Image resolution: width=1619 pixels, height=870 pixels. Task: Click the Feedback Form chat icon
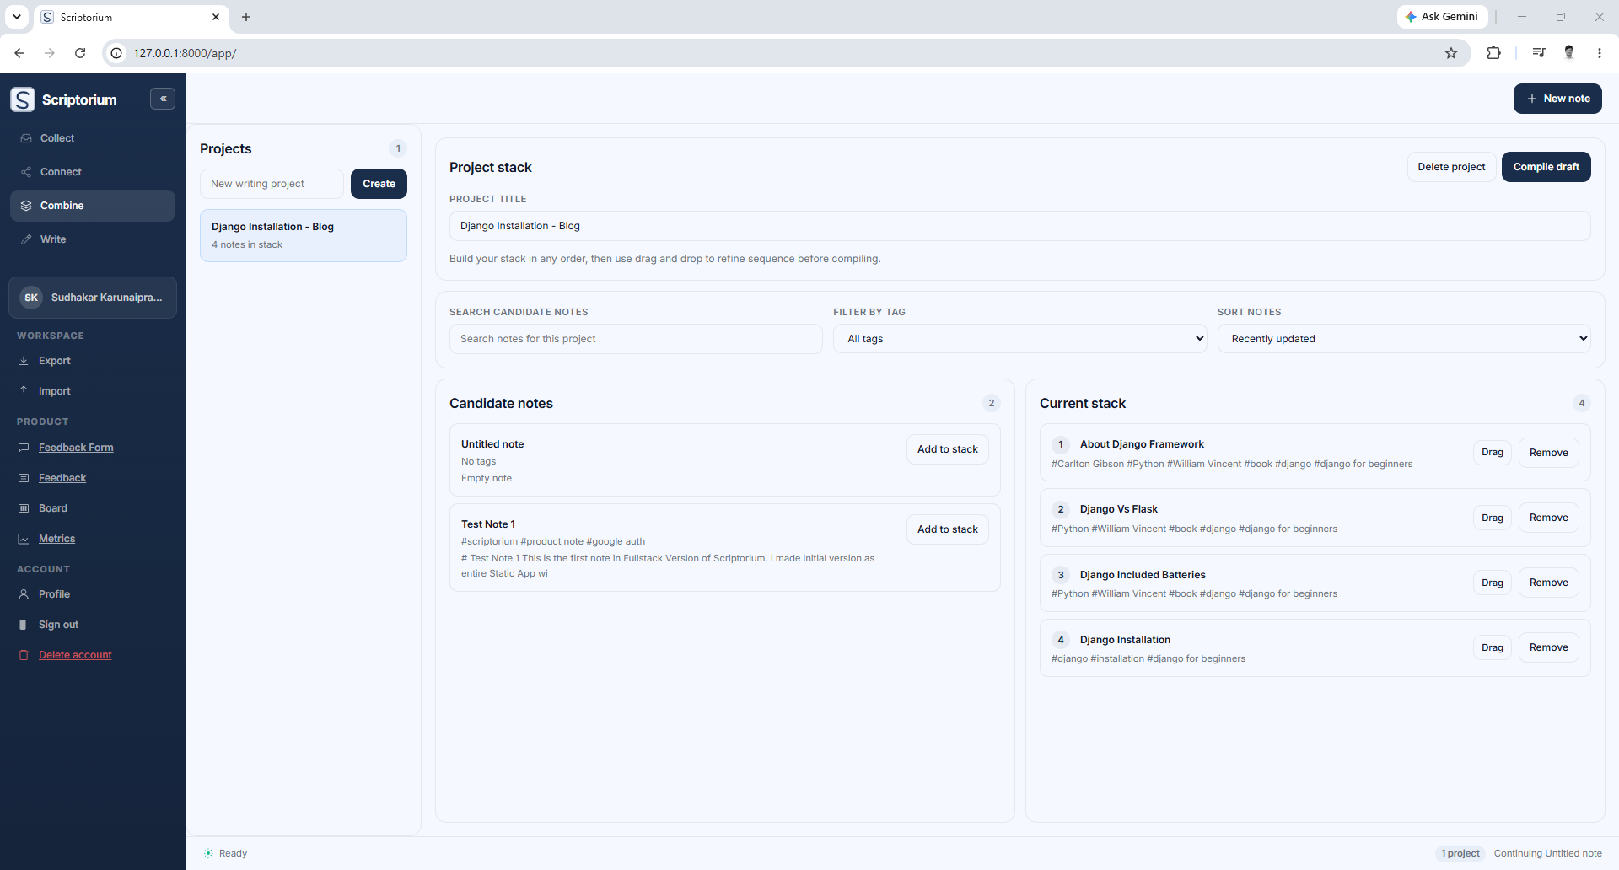coord(24,448)
